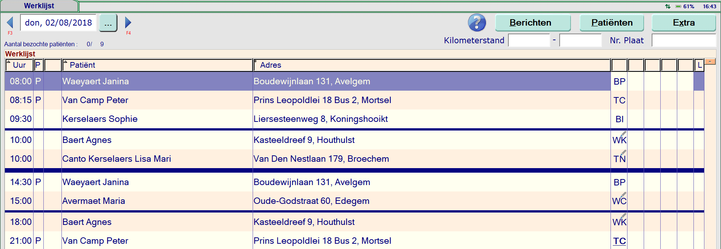Open the Patiënten button

click(612, 23)
